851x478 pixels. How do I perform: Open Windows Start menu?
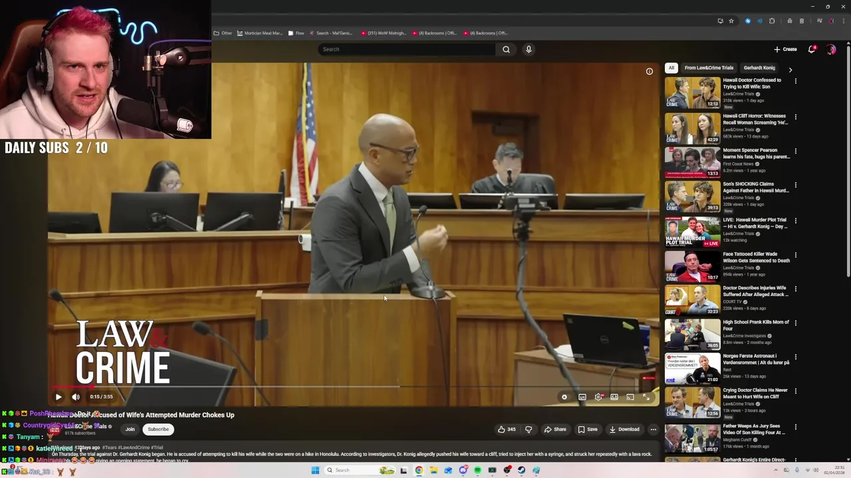tap(315, 470)
